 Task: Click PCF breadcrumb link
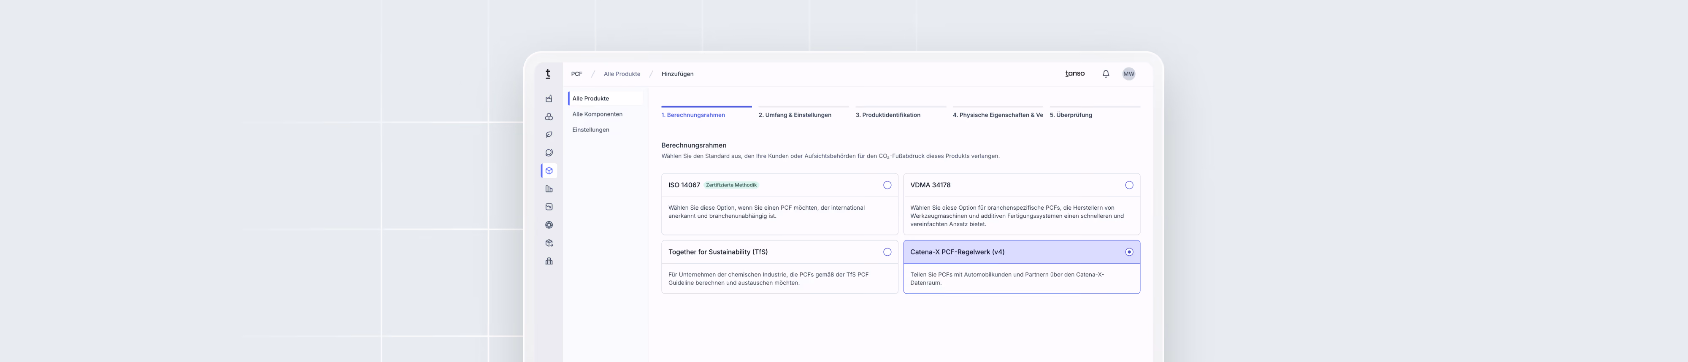(x=576, y=74)
